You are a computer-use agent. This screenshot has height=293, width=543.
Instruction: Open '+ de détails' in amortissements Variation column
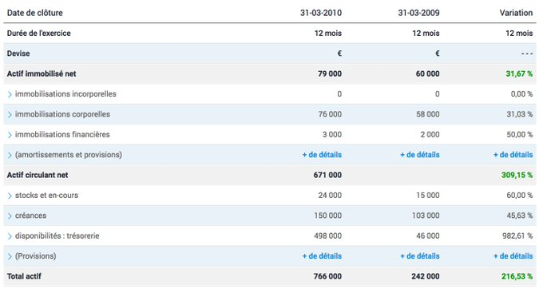(513, 155)
